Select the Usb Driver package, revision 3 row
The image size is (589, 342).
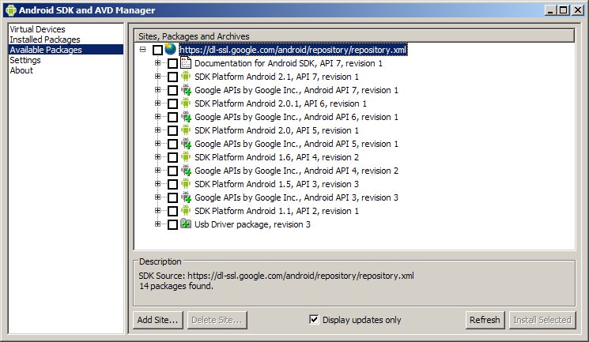pyautogui.click(x=252, y=224)
